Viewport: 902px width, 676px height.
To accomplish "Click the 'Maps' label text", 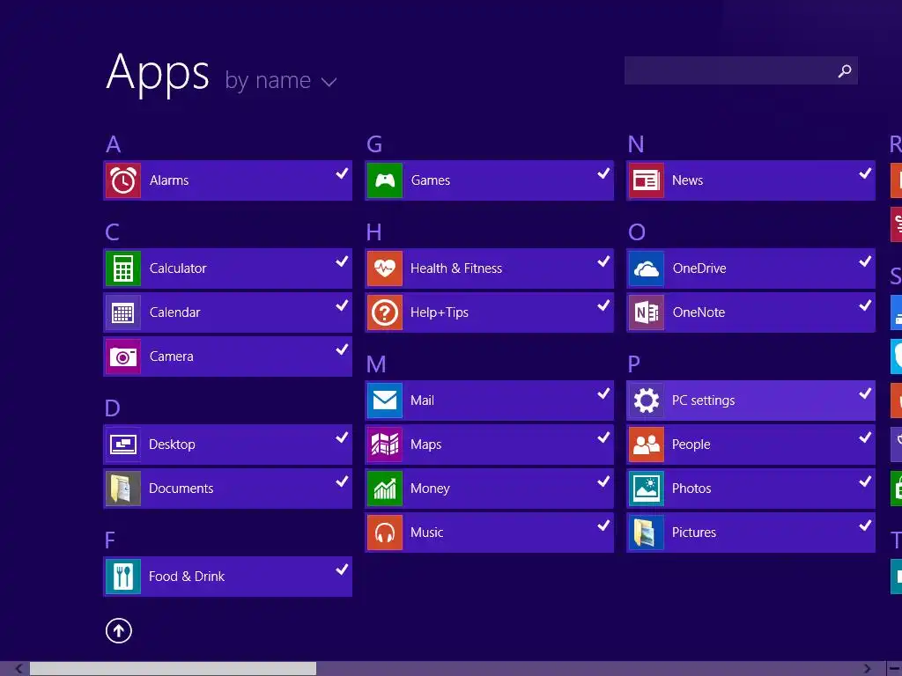I will [x=425, y=445].
